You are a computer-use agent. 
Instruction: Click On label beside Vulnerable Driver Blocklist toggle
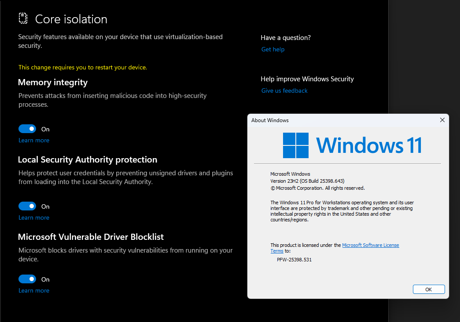(45, 279)
